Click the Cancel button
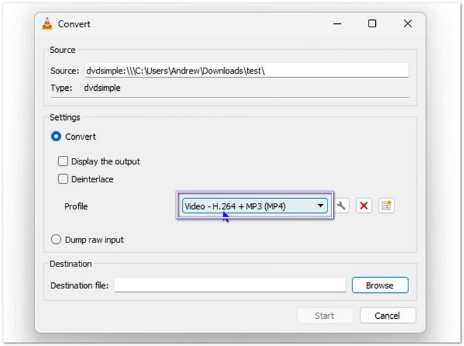The height and width of the screenshot is (346, 464). [388, 316]
